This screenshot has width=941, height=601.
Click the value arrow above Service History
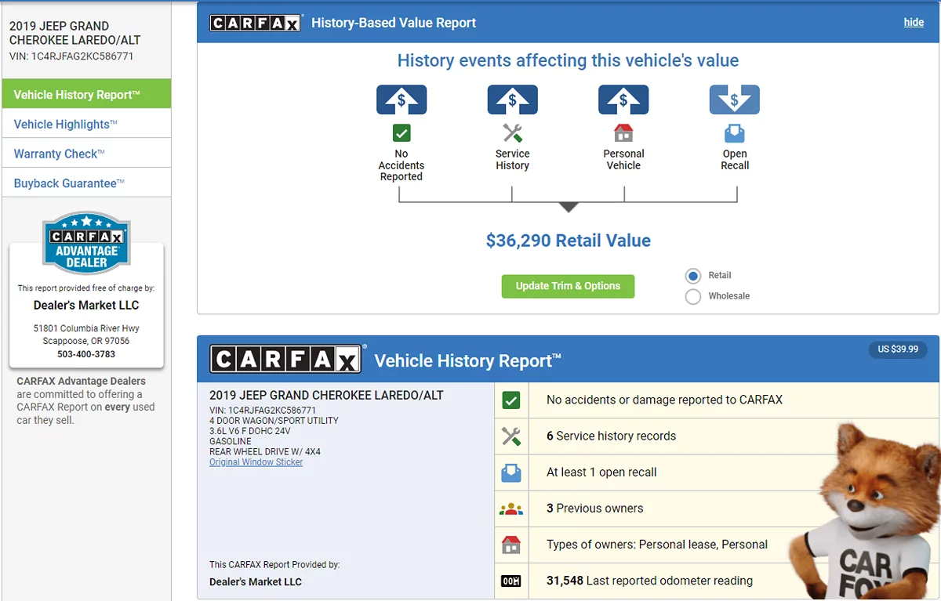tap(512, 100)
